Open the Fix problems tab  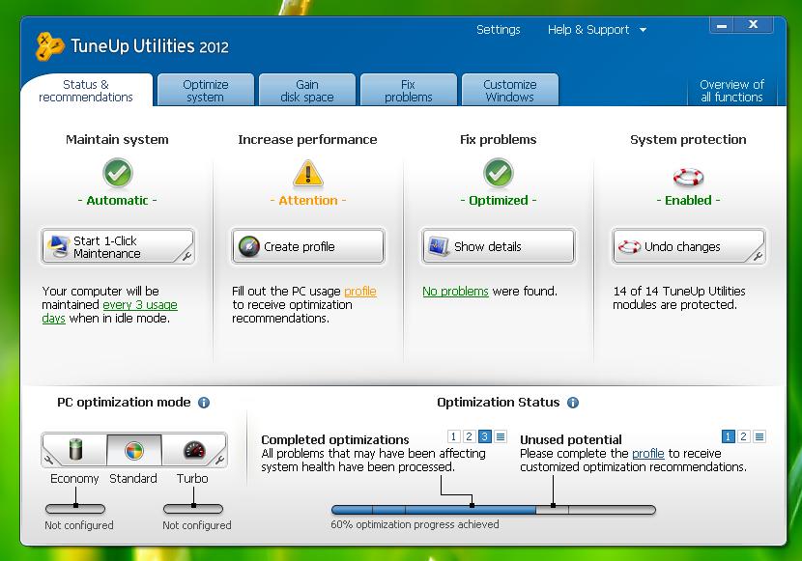tap(408, 91)
